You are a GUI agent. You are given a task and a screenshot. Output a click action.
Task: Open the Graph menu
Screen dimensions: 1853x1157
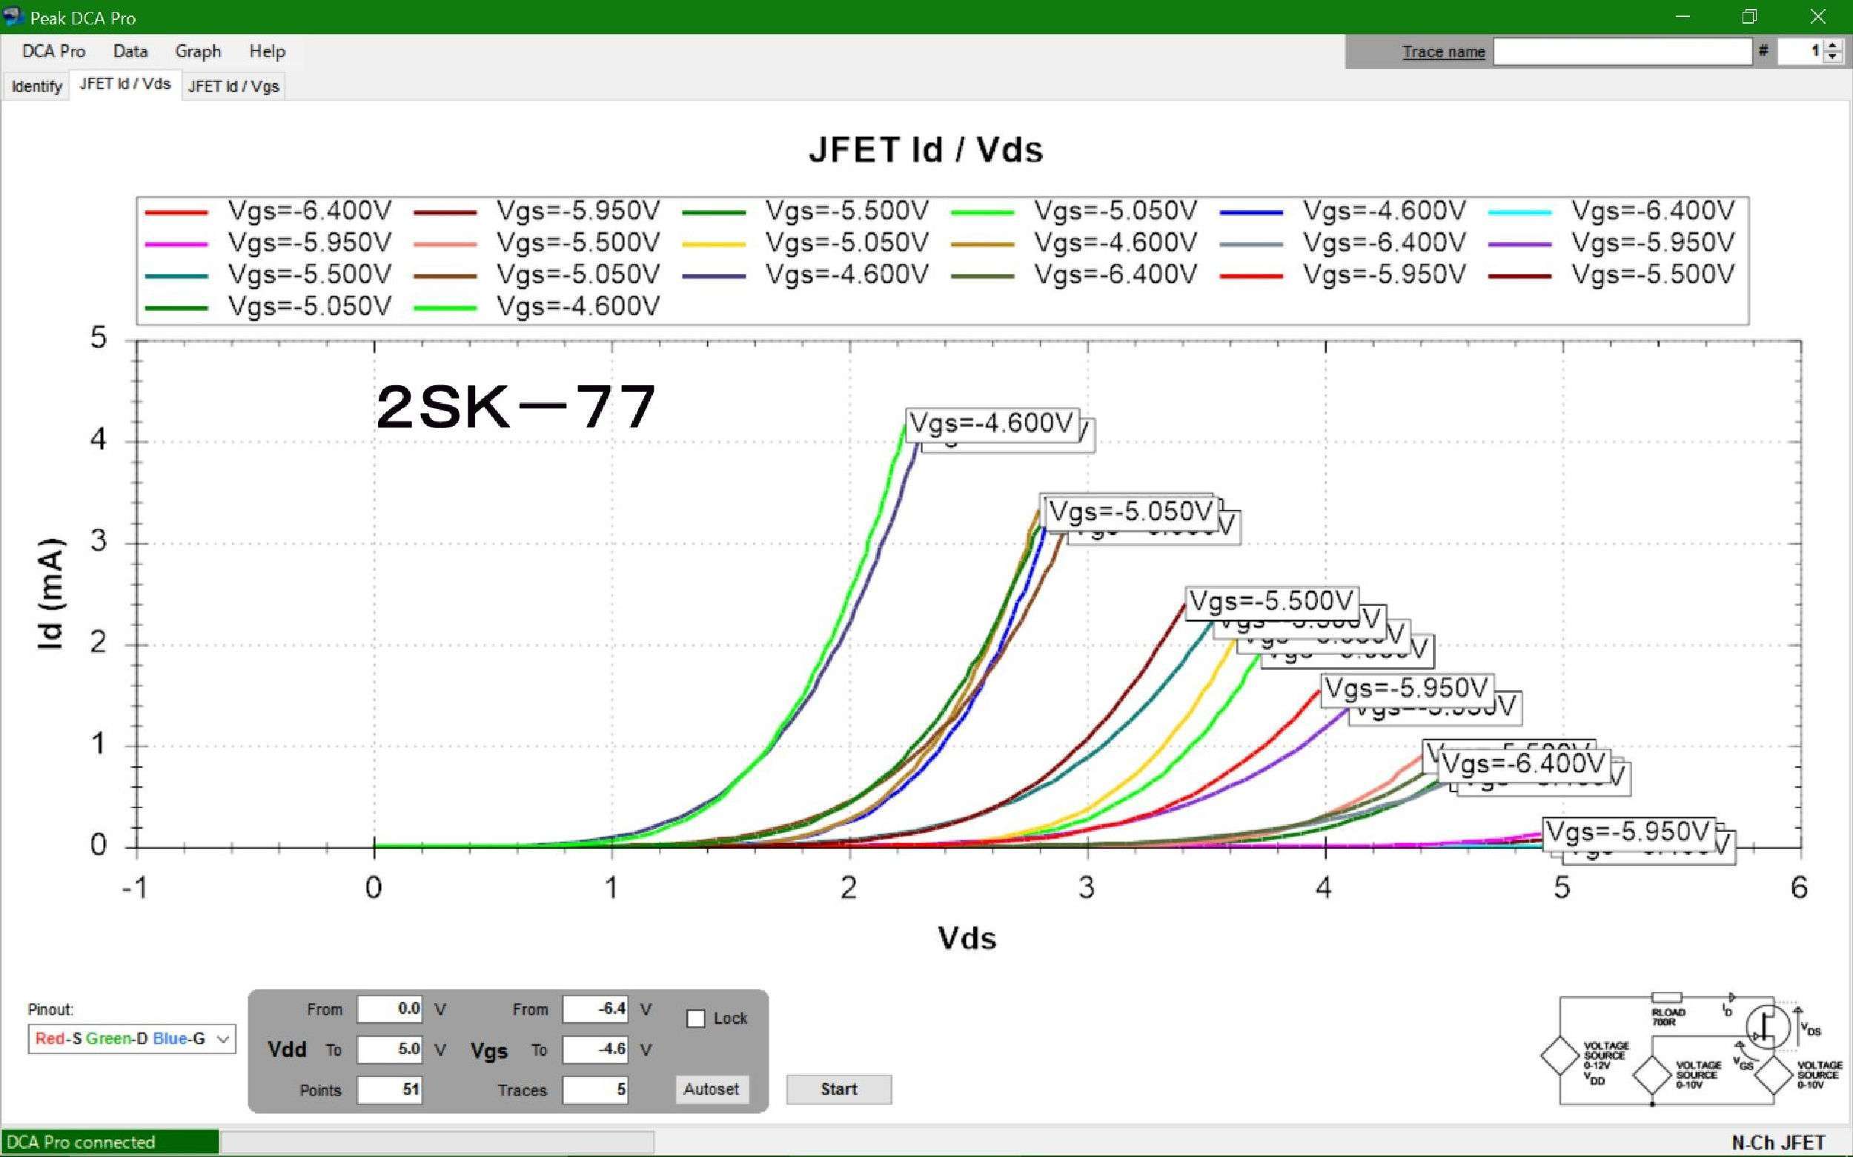pyautogui.click(x=198, y=51)
